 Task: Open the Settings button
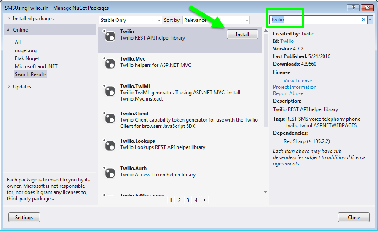pyautogui.click(x=24, y=217)
